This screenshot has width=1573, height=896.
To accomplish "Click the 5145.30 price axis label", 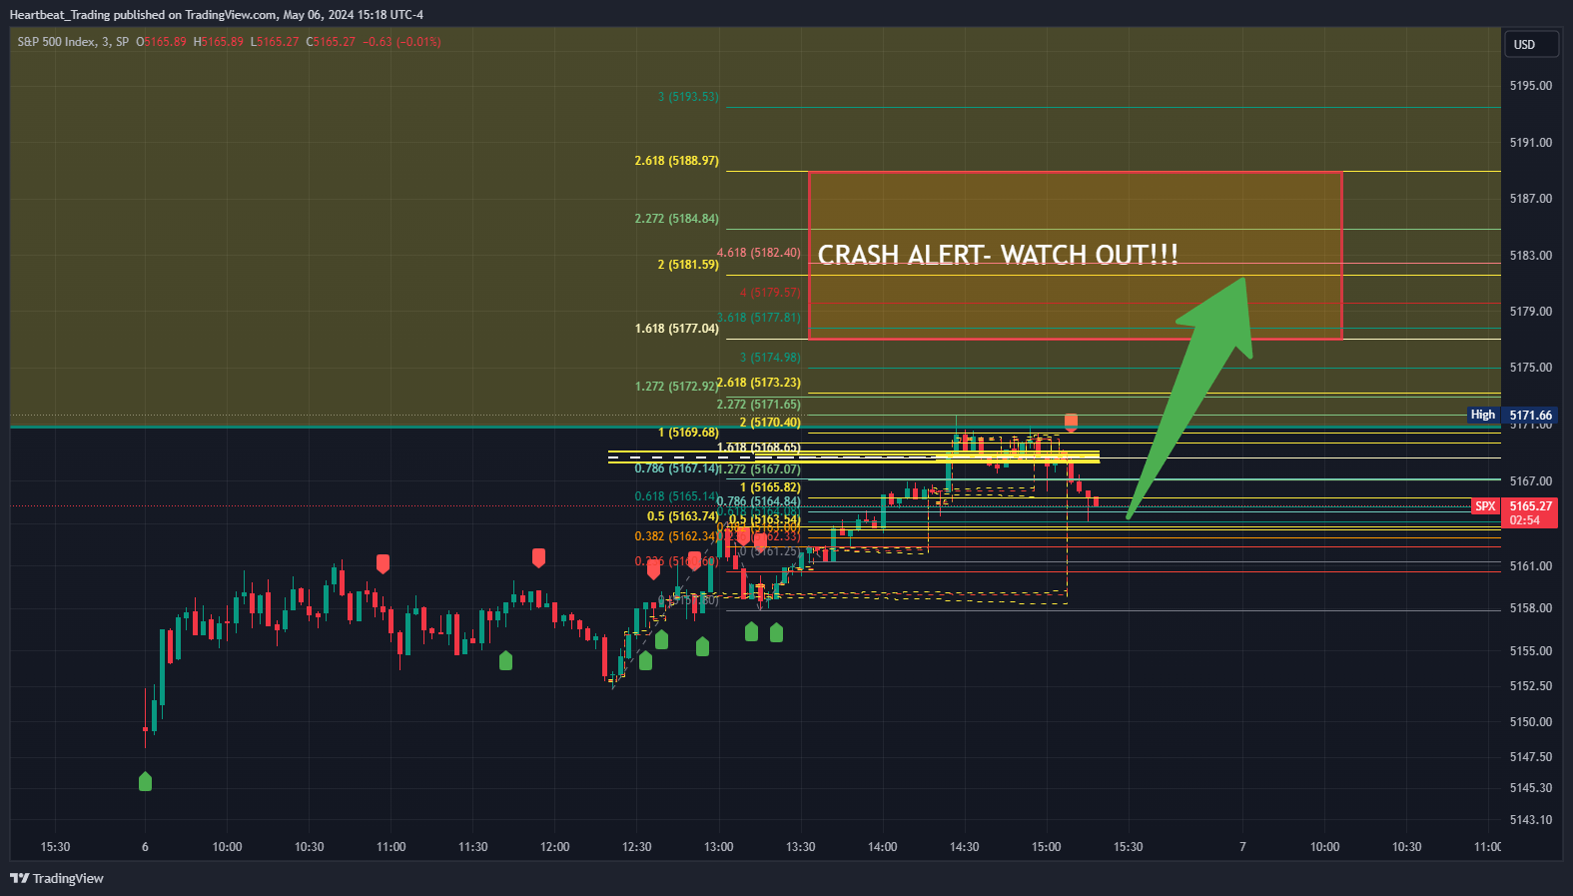I will coord(1531,788).
